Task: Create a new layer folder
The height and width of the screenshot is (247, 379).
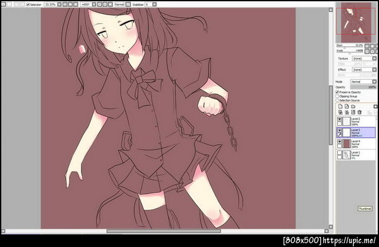Action: [353, 107]
